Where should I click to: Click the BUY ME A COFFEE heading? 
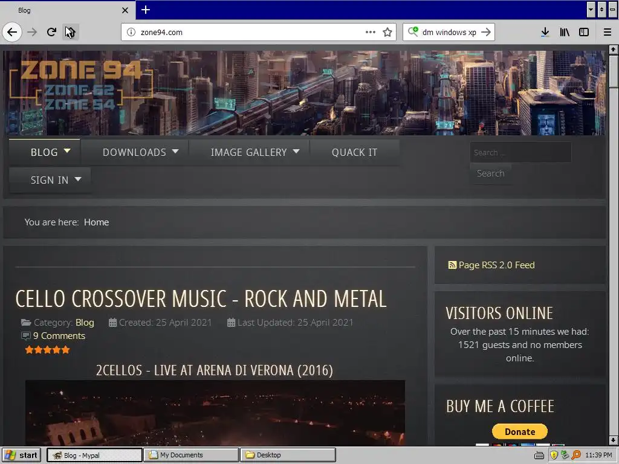coord(500,407)
